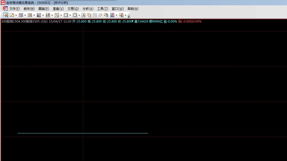Select the drawing pointer tool in toolbar
Image resolution: width=287 pixels, height=161 pixels.
[x=6, y=15]
